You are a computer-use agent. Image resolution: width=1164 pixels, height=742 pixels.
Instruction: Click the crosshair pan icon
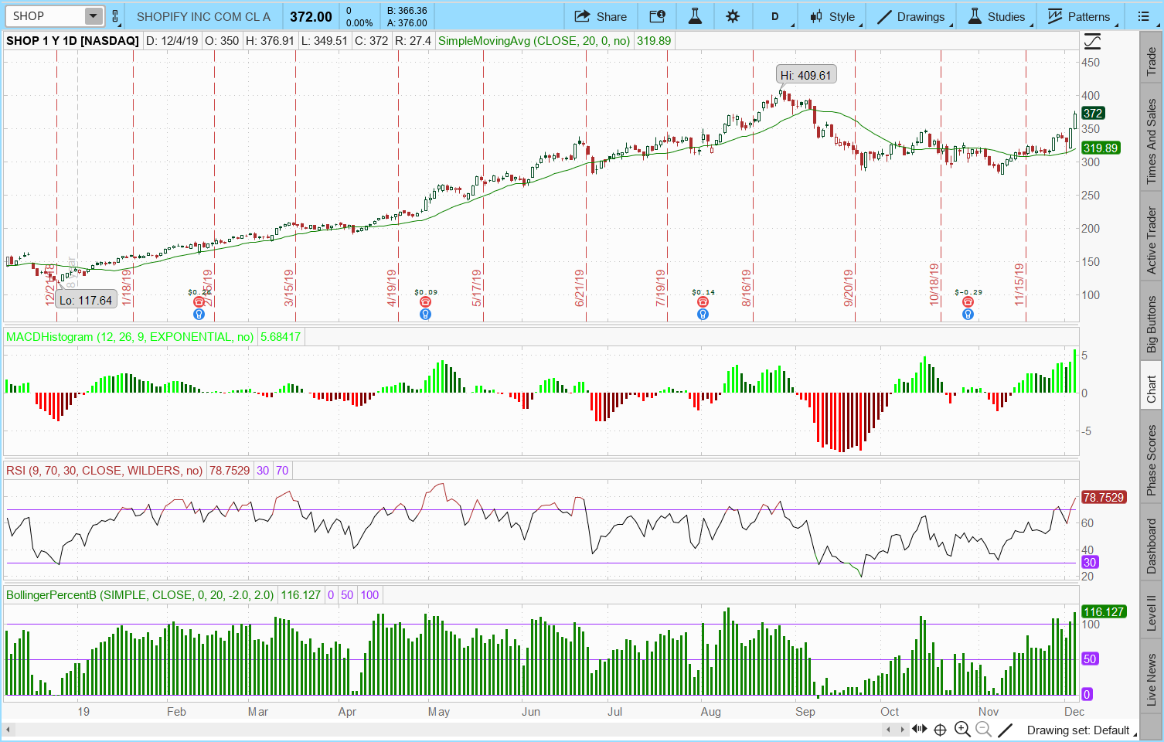[941, 730]
